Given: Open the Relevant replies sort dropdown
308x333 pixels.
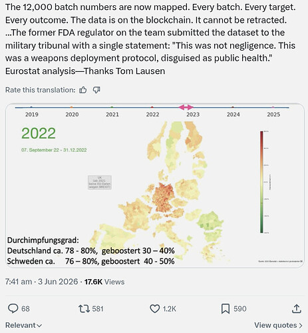Looking at the screenshot, I should (x=23, y=325).
